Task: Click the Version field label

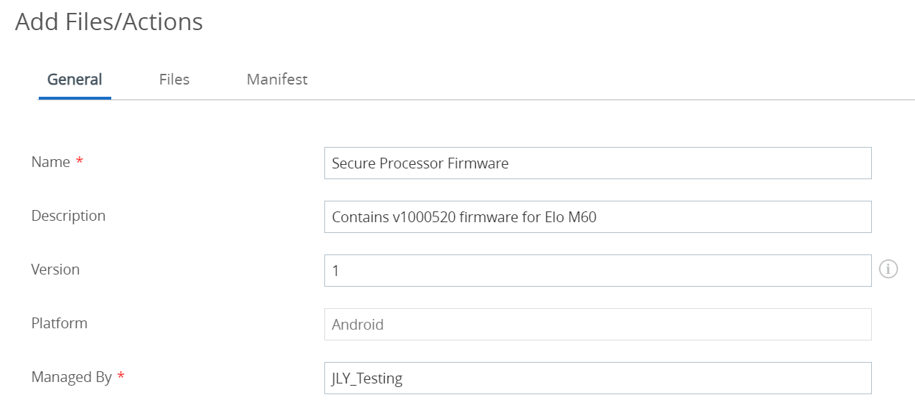Action: click(55, 269)
